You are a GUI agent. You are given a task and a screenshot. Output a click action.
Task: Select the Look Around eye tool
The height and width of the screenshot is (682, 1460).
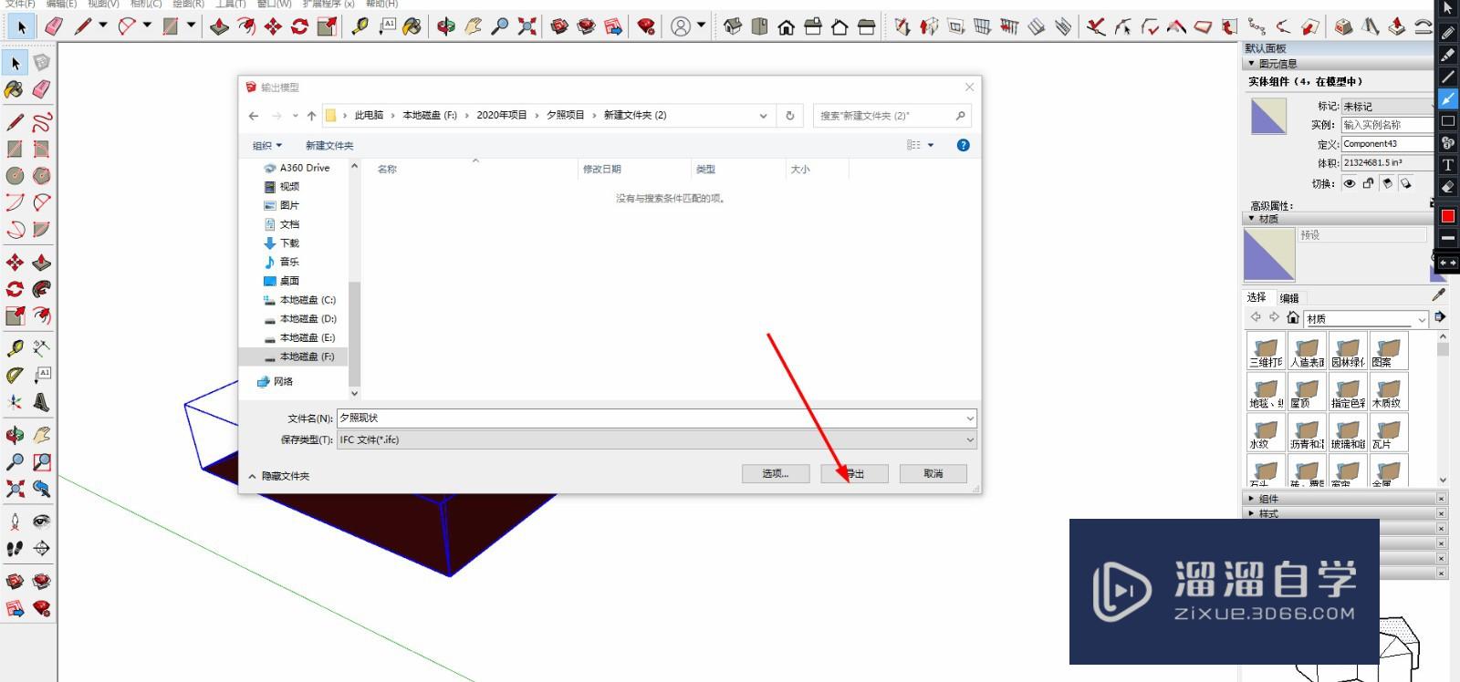tap(42, 521)
